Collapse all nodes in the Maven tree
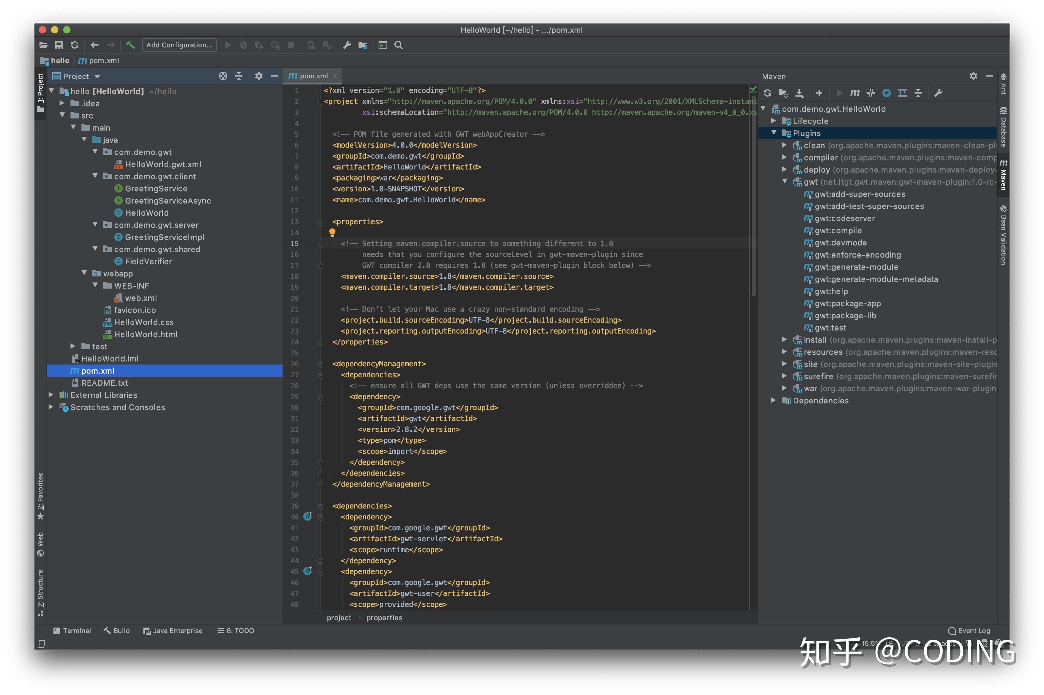The width and height of the screenshot is (1044, 695). pos(918,93)
